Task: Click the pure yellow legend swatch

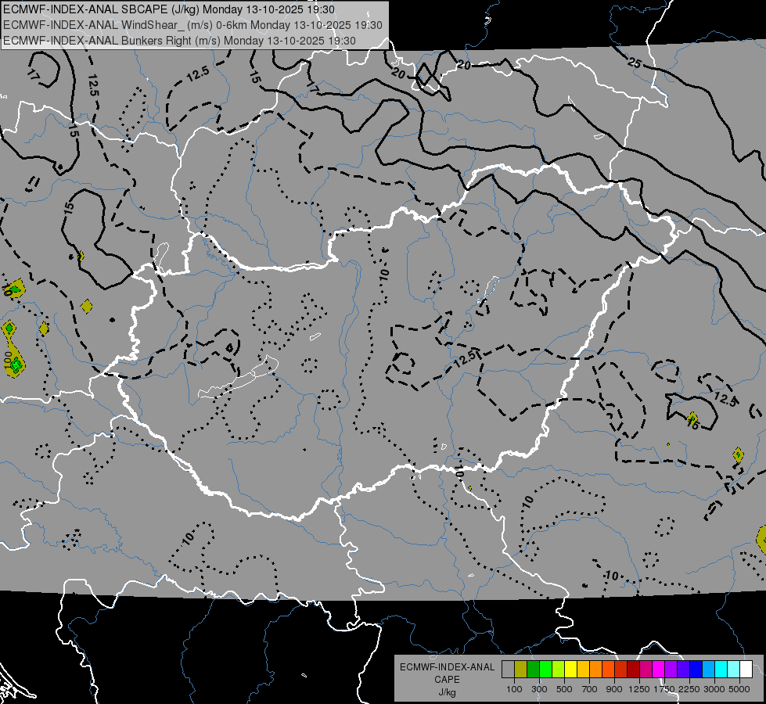Action: point(570,670)
